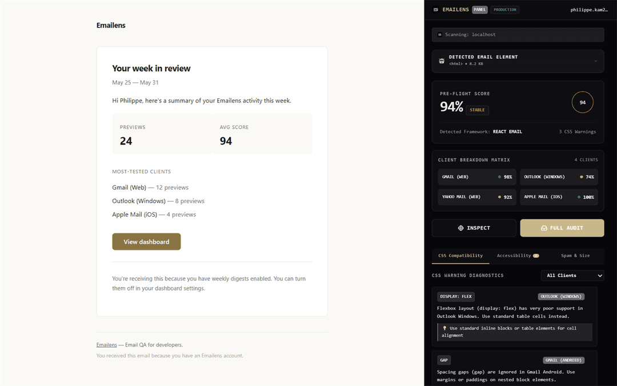Click the 'Your week in review' heading
This screenshot has width=617, height=386.
[151, 69]
